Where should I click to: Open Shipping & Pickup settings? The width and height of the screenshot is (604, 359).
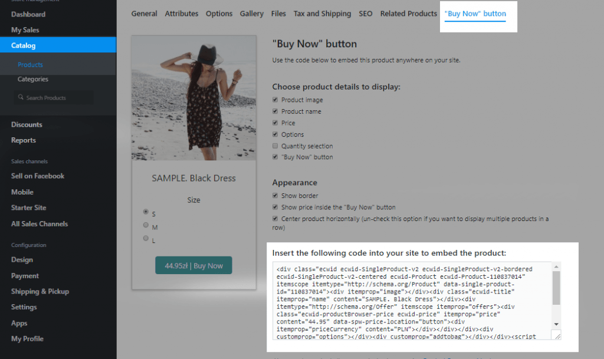pyautogui.click(x=40, y=291)
